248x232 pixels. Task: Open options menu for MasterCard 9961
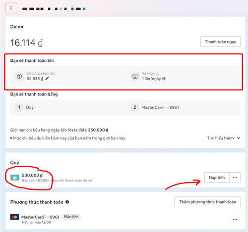[235, 219]
